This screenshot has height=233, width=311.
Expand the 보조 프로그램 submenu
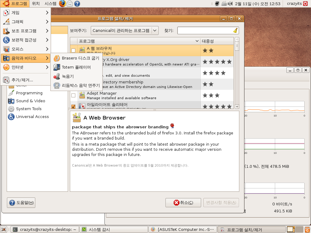pos(26,31)
